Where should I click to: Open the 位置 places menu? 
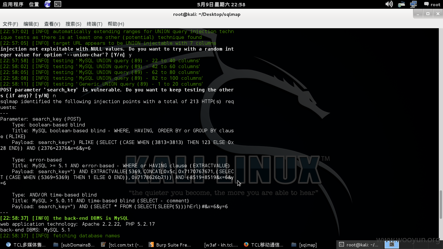tap(34, 4)
